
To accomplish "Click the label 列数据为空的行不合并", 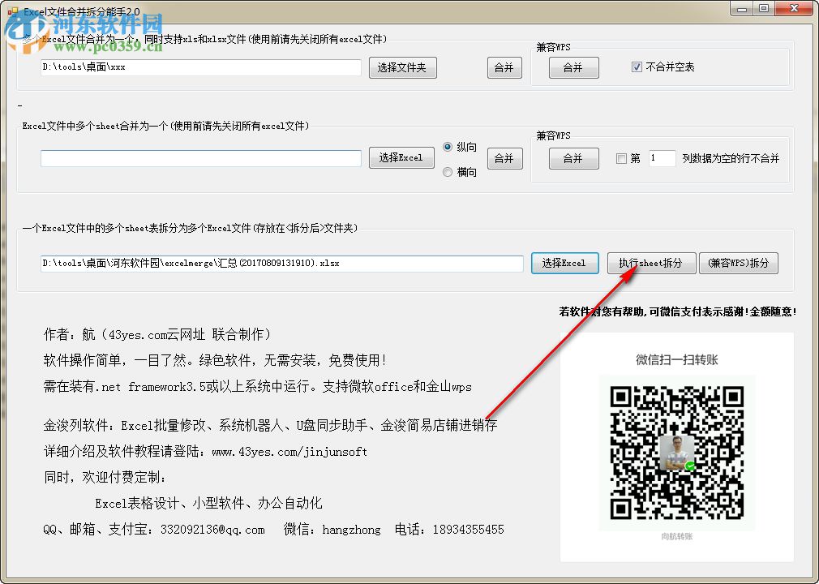I will 731,158.
